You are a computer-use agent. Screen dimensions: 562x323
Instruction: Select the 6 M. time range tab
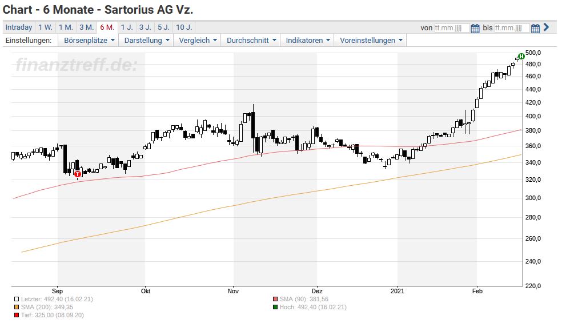[x=107, y=27]
